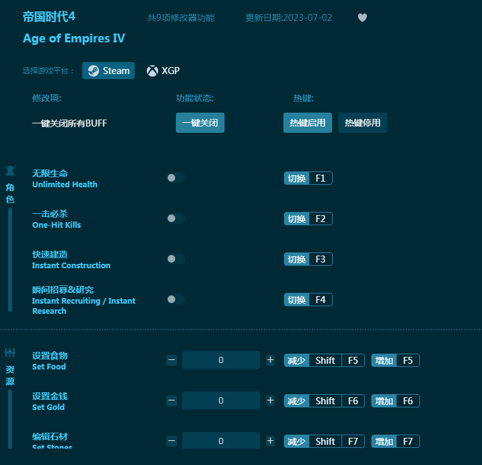Screen dimensions: 482x465
Task: Click the 一键关闭所有BUFF label
Action: point(70,123)
